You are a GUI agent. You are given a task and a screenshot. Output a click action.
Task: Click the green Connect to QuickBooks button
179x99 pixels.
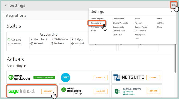(44, 77)
